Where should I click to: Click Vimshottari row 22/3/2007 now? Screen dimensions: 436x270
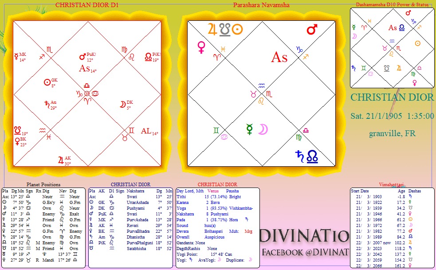pyautogui.click(x=384, y=243)
